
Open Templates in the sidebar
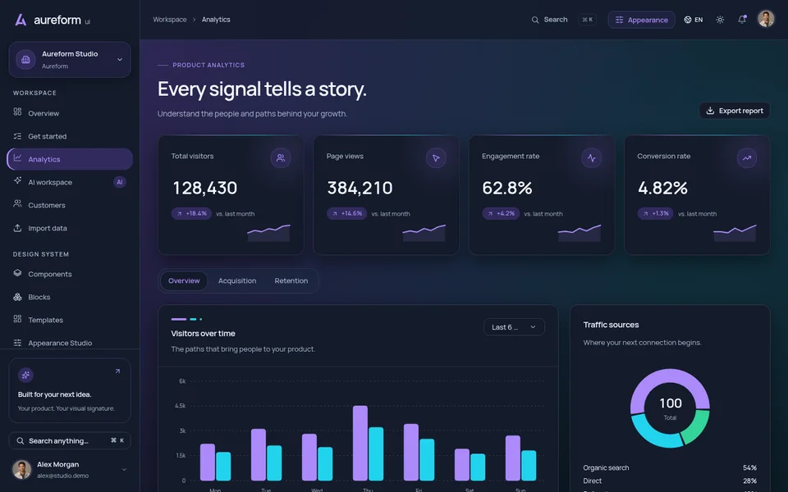70,320
